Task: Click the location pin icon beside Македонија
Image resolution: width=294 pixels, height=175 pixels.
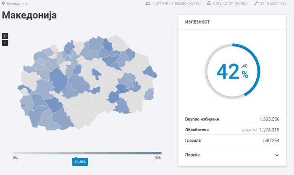Action: (x=3, y=3)
